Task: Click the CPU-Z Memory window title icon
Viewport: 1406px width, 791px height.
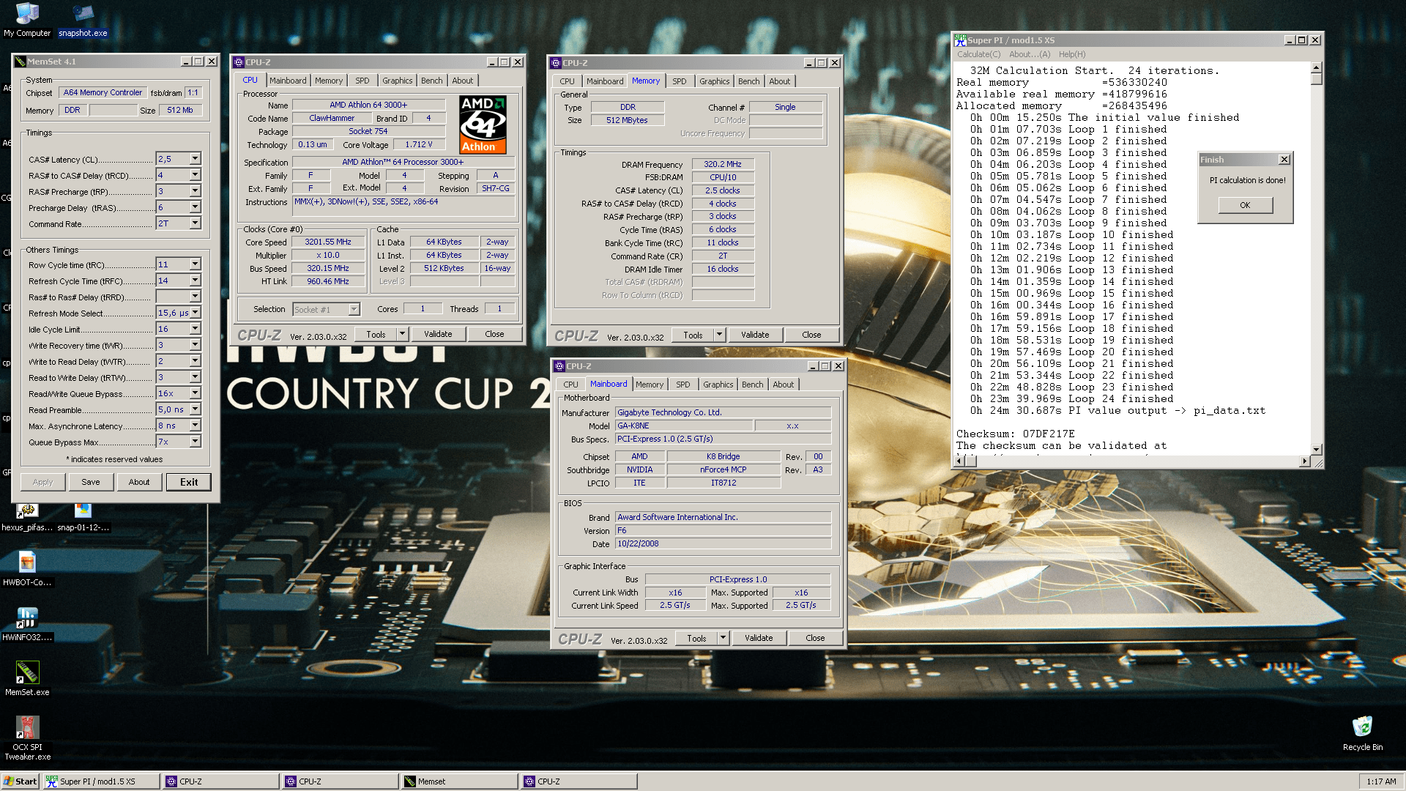Action: pyautogui.click(x=556, y=63)
